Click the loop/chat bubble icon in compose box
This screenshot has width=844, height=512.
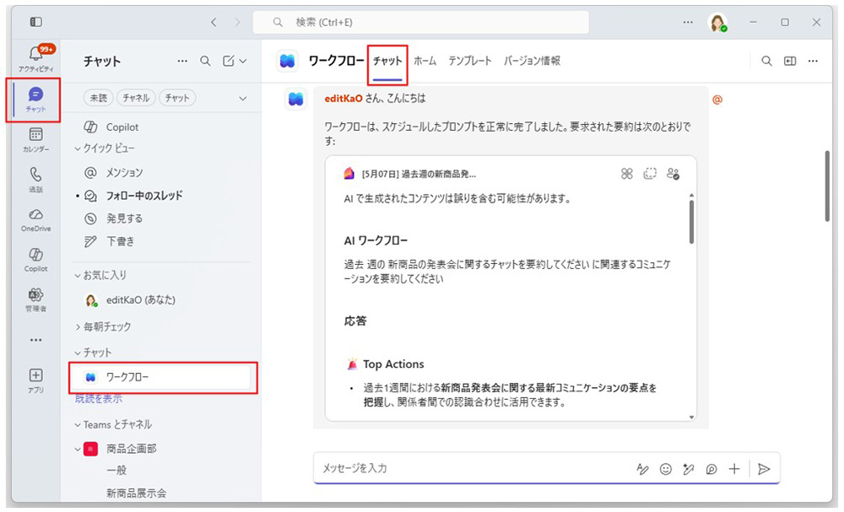coord(711,469)
